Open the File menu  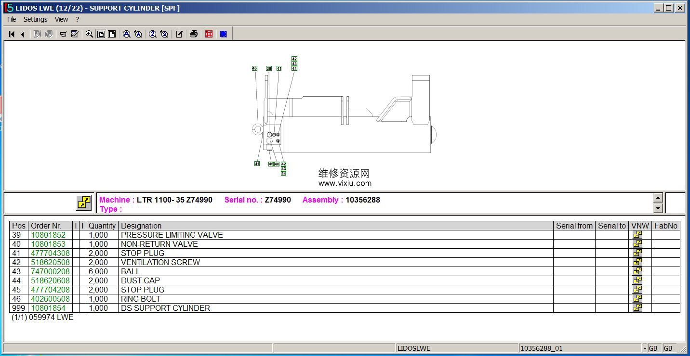point(12,19)
